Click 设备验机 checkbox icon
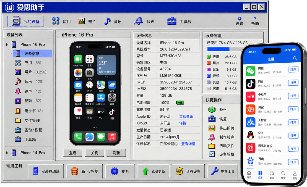The image size is (307, 187). [x=212, y=154]
